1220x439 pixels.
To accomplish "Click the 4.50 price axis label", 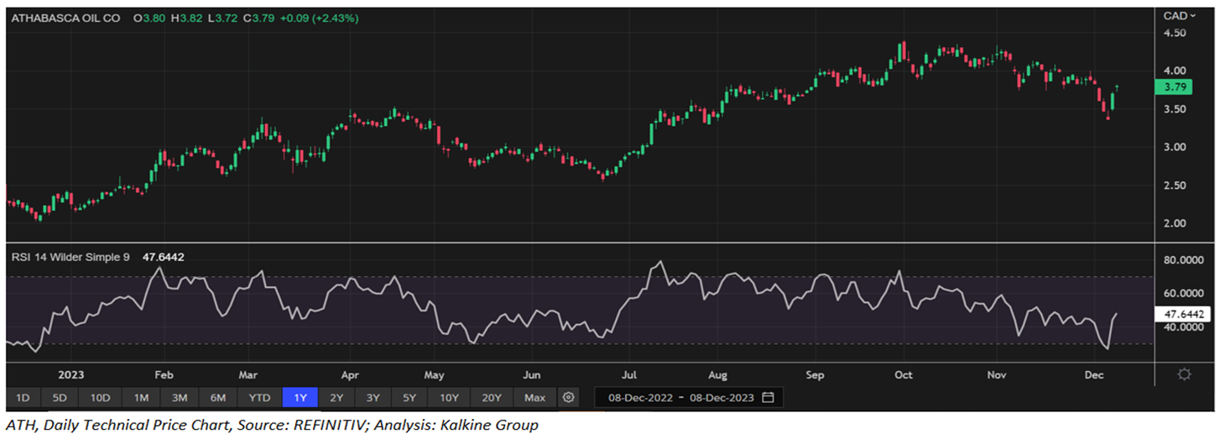I will click(x=1174, y=33).
